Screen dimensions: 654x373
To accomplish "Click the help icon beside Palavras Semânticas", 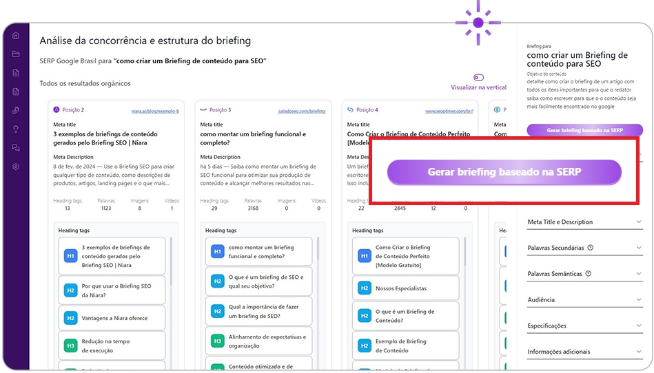I will tap(589, 274).
